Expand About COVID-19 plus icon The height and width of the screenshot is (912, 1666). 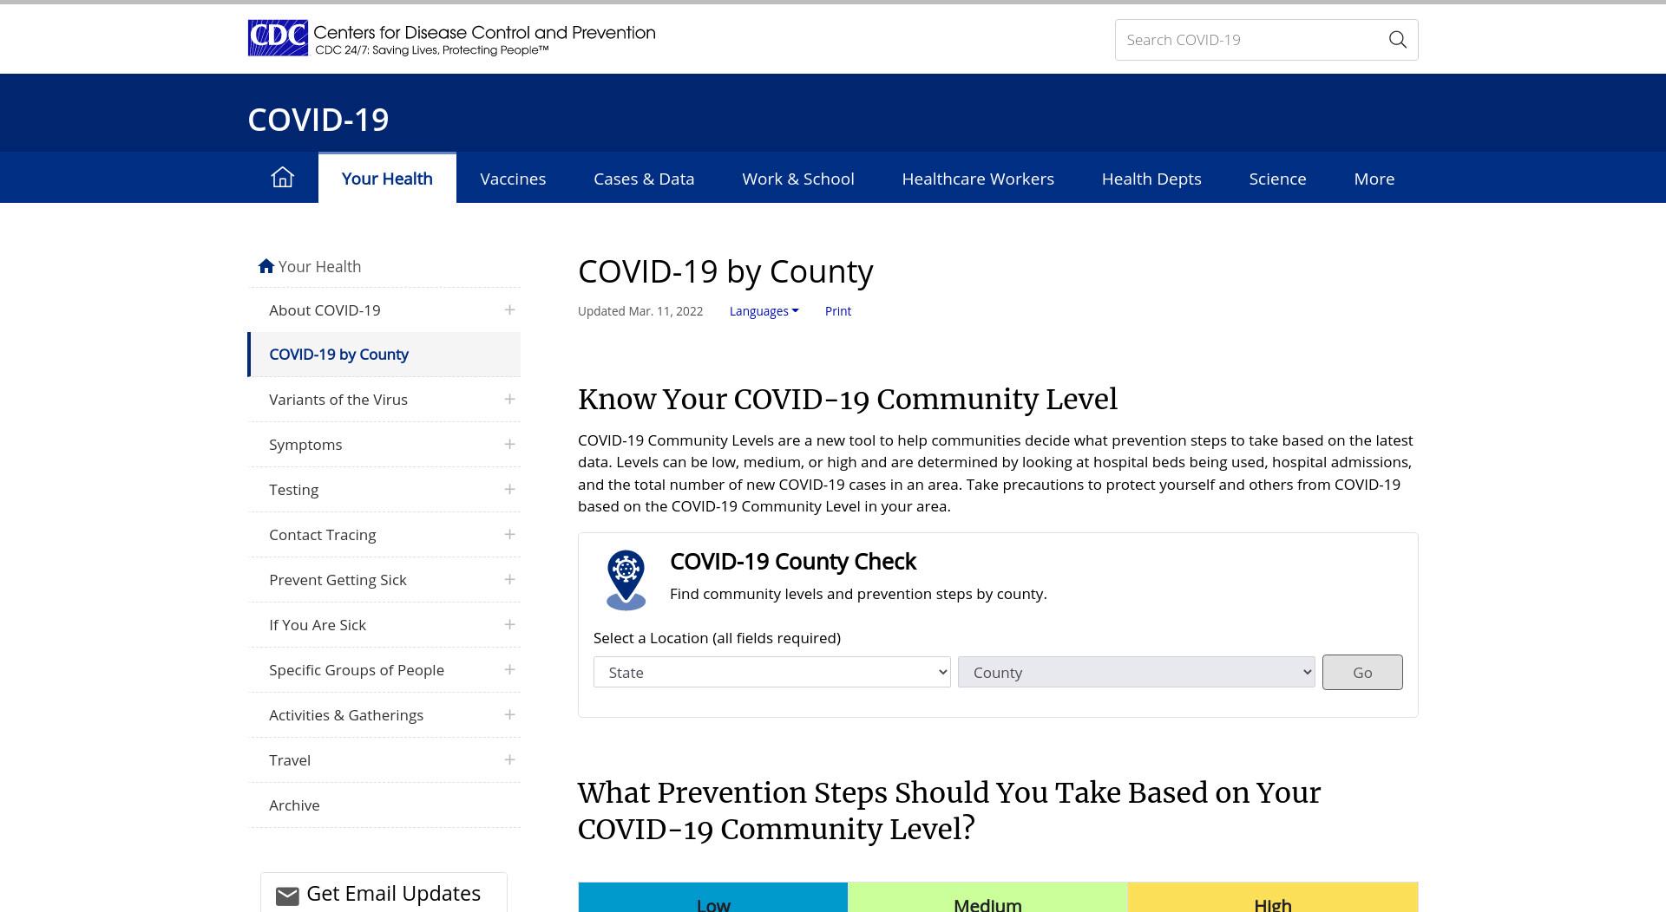point(509,309)
